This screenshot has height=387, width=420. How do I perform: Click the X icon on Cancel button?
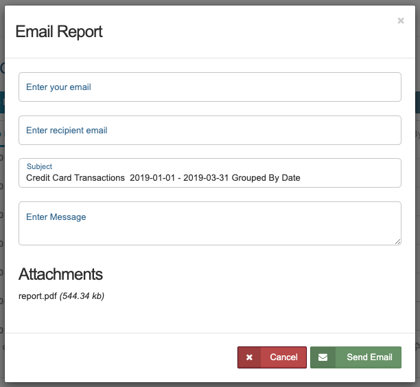coord(249,357)
